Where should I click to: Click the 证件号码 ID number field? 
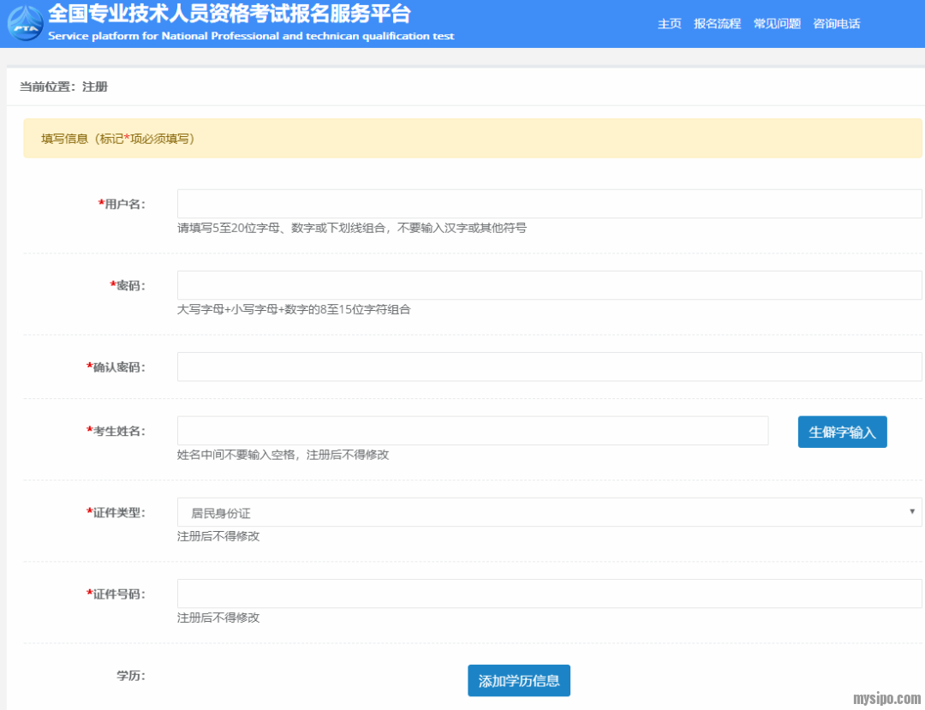549,594
